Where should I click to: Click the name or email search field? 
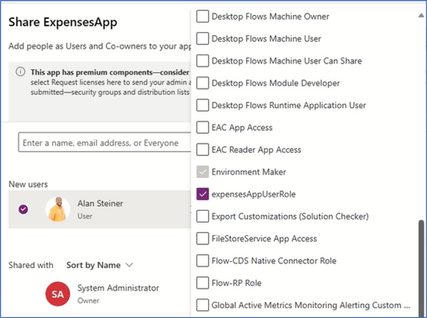(x=105, y=143)
